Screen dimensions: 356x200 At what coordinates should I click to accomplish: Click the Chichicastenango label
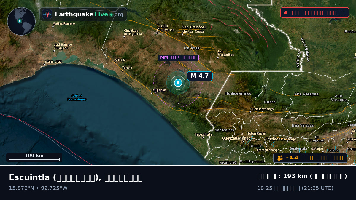pos(281,139)
